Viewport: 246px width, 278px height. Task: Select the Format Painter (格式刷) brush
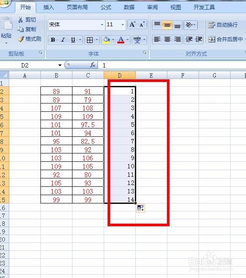click(x=21, y=39)
